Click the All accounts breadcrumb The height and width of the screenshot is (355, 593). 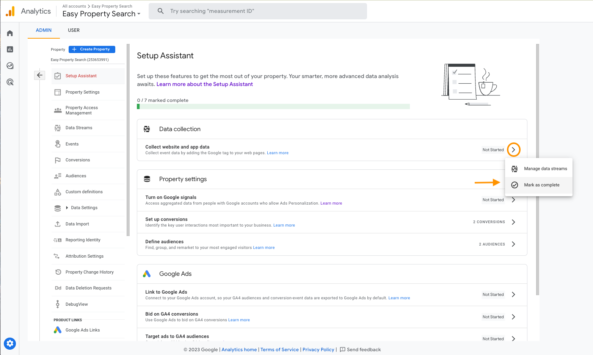(74, 6)
